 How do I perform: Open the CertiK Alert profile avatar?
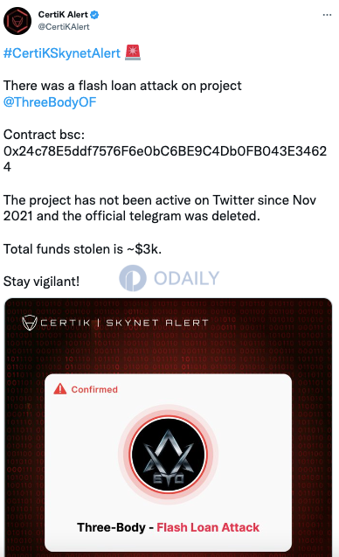tap(17, 21)
